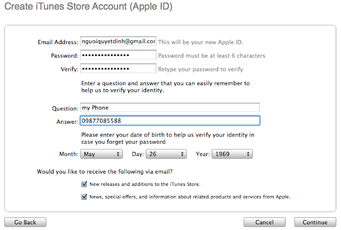Click 'Password must be at least 6 characters' hint
341x230 pixels.
pyautogui.click(x=212, y=56)
